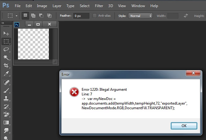Screen dimensions: 206x140
Task: Click the "Error 1220: Illegal Argument" text
Action: pos(104,90)
